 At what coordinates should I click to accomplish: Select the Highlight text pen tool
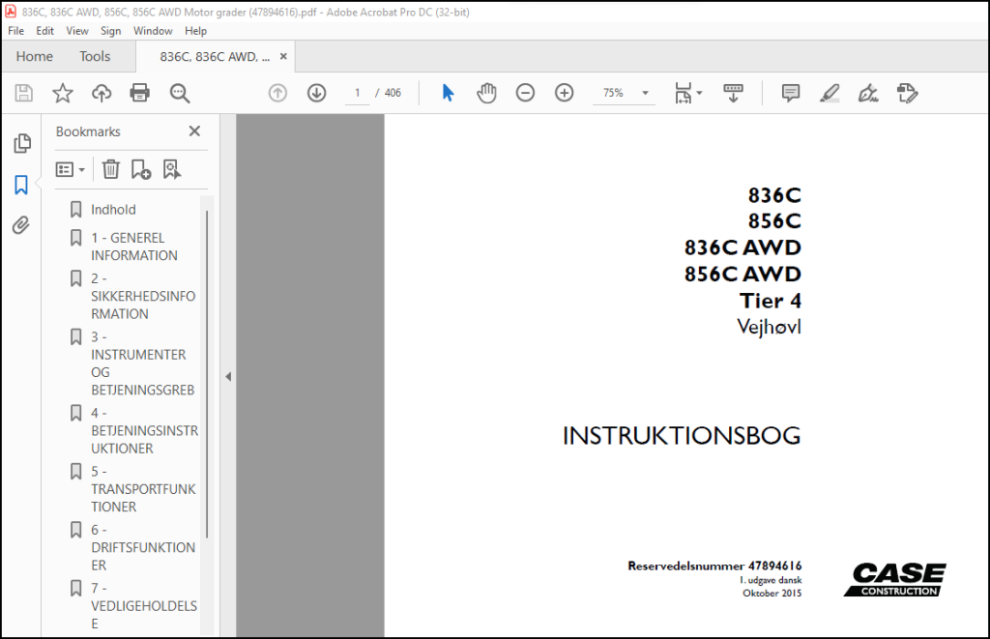[829, 94]
